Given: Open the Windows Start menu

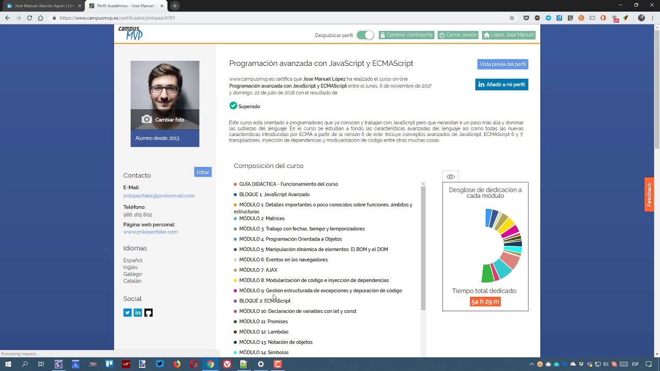Looking at the screenshot, I should 8,364.
